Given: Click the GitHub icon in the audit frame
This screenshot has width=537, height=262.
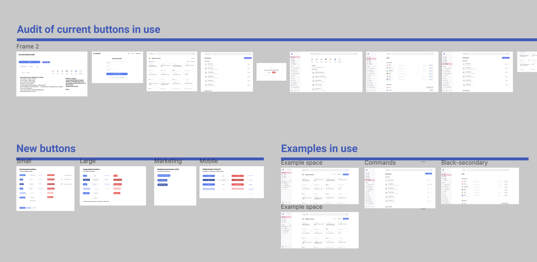Looking at the screenshot, I should (67, 71).
